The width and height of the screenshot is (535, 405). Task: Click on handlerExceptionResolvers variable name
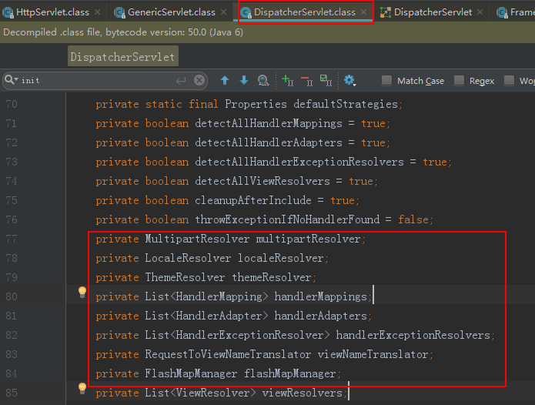[x=413, y=335]
